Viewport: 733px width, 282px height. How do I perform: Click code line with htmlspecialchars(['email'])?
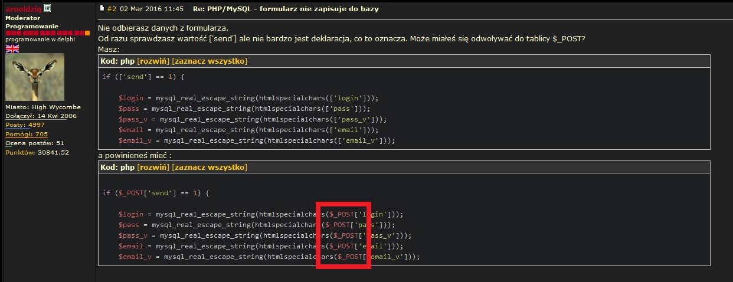tap(248, 130)
